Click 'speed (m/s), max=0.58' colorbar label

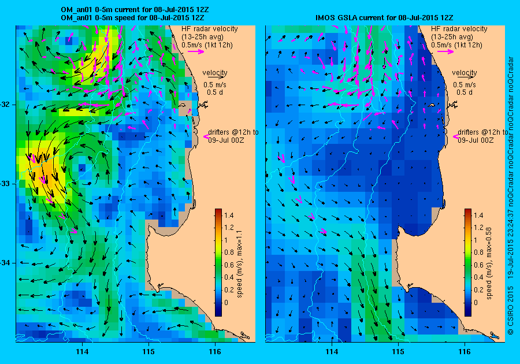coord(489,263)
